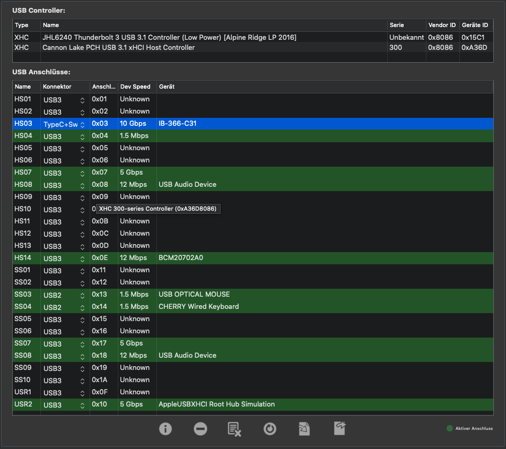
Task: Click the green active port indicator dot
Action: 450,428
